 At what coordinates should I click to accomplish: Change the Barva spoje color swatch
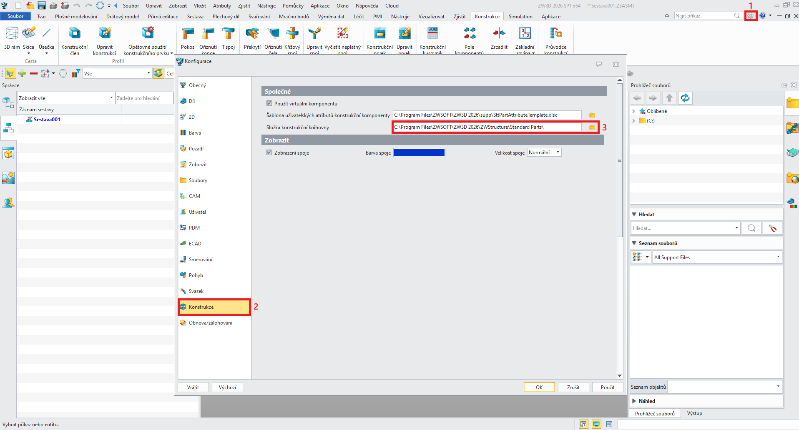(x=419, y=152)
